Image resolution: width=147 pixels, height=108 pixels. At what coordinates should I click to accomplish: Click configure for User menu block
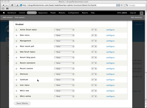click(x=110, y=85)
